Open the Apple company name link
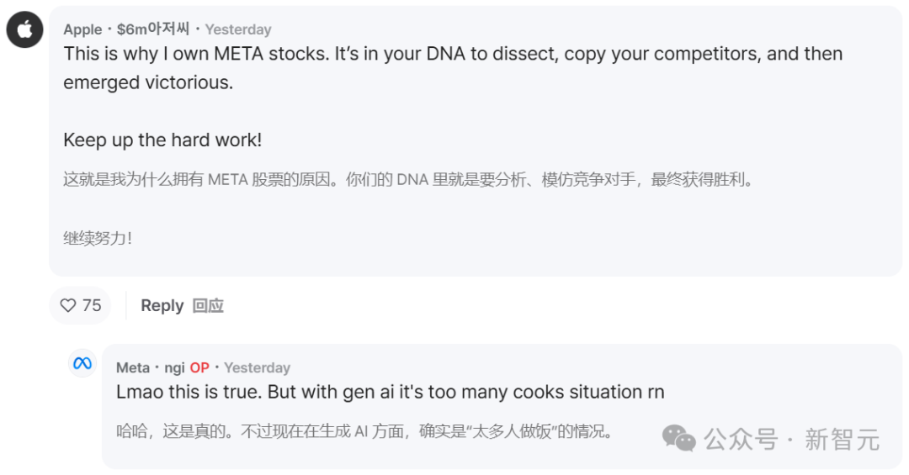The image size is (909, 475). [x=82, y=29]
